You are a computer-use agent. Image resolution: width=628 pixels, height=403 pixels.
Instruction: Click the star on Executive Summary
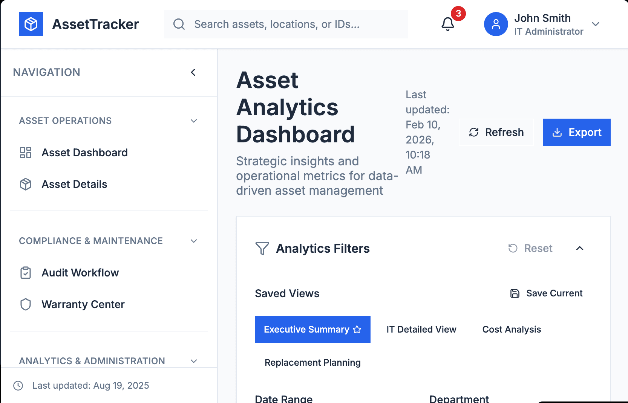tap(357, 330)
